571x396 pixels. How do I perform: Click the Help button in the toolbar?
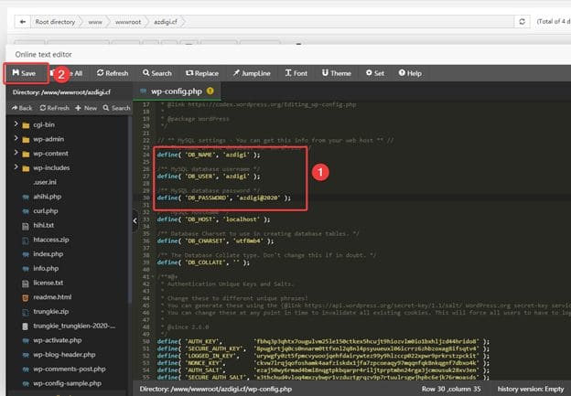click(409, 73)
